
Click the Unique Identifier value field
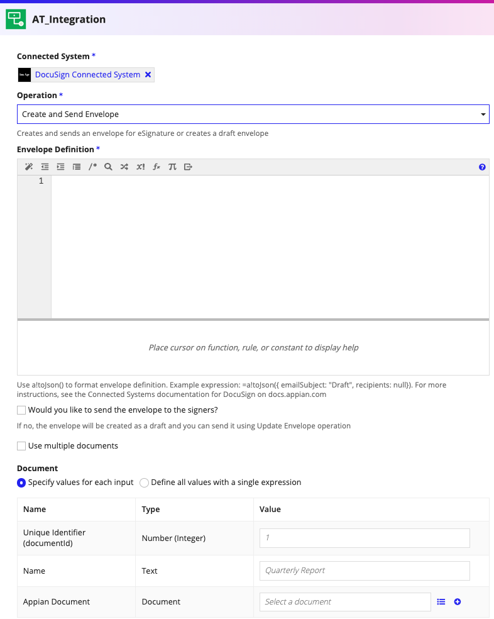click(365, 538)
